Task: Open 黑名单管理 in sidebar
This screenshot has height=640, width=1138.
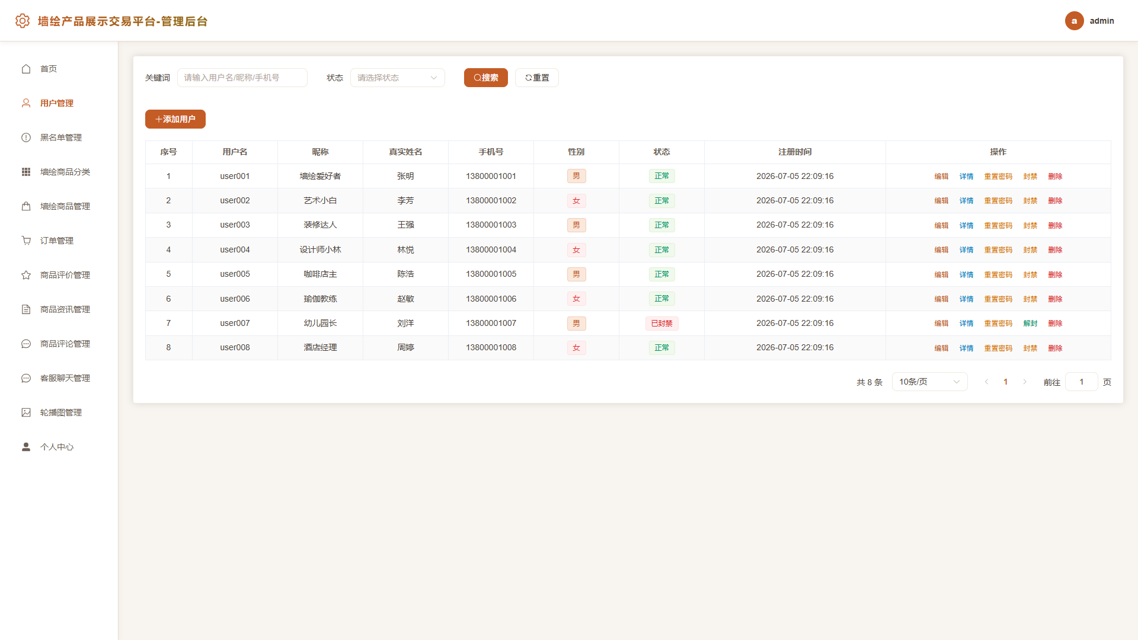Action: (x=59, y=137)
